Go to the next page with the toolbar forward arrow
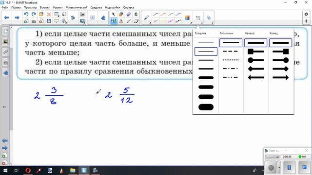312x175 pixels. tap(17, 17)
